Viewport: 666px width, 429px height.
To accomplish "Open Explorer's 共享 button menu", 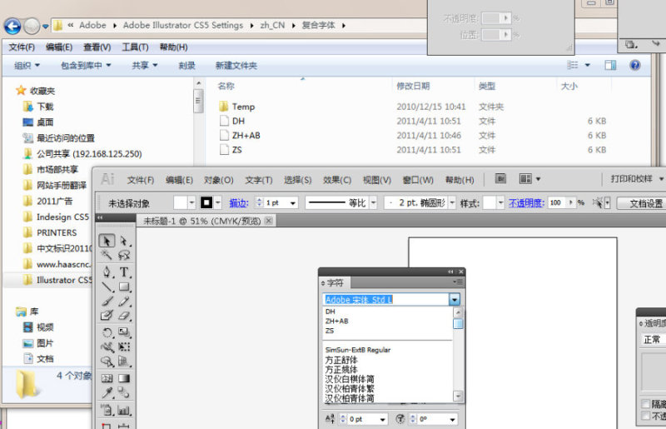I will pyautogui.click(x=144, y=66).
